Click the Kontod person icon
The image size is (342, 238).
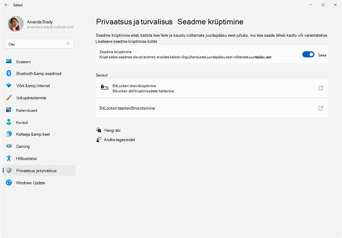point(9,122)
